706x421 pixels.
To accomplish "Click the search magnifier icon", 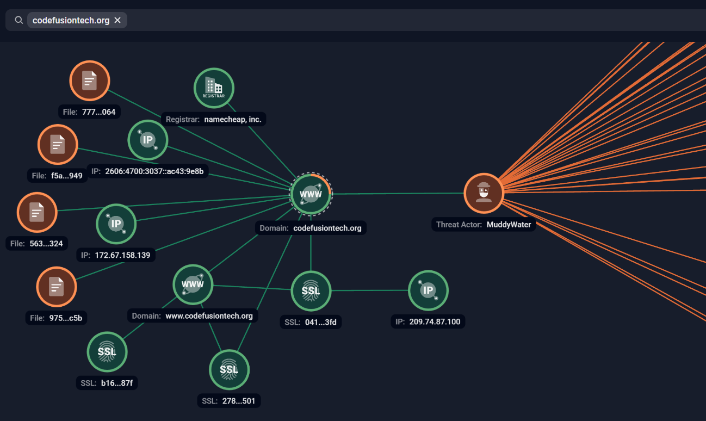I will tap(18, 20).
